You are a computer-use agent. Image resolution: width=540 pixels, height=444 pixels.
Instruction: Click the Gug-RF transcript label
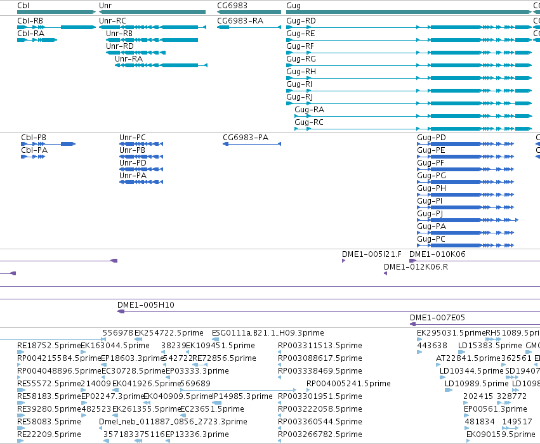point(300,46)
